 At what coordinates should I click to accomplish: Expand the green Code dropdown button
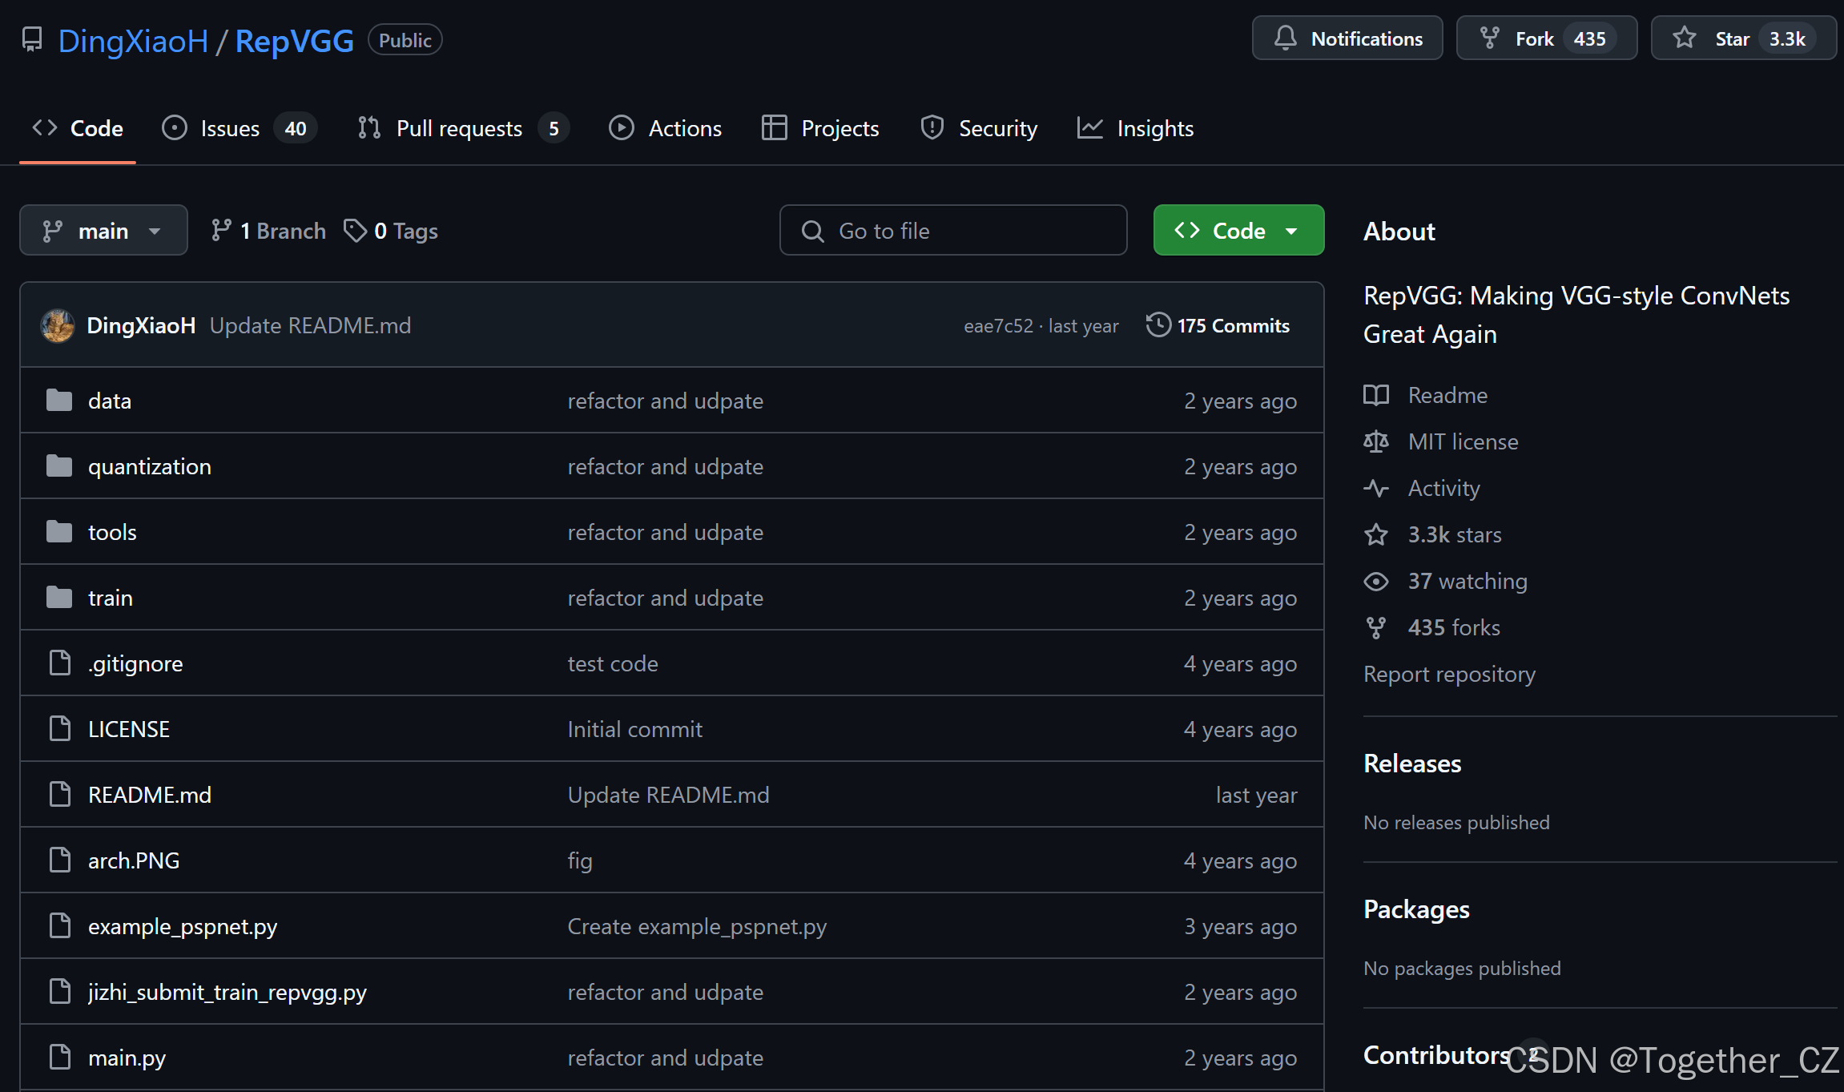click(1238, 230)
